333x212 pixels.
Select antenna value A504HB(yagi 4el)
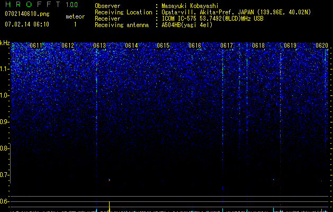[x=187, y=25]
